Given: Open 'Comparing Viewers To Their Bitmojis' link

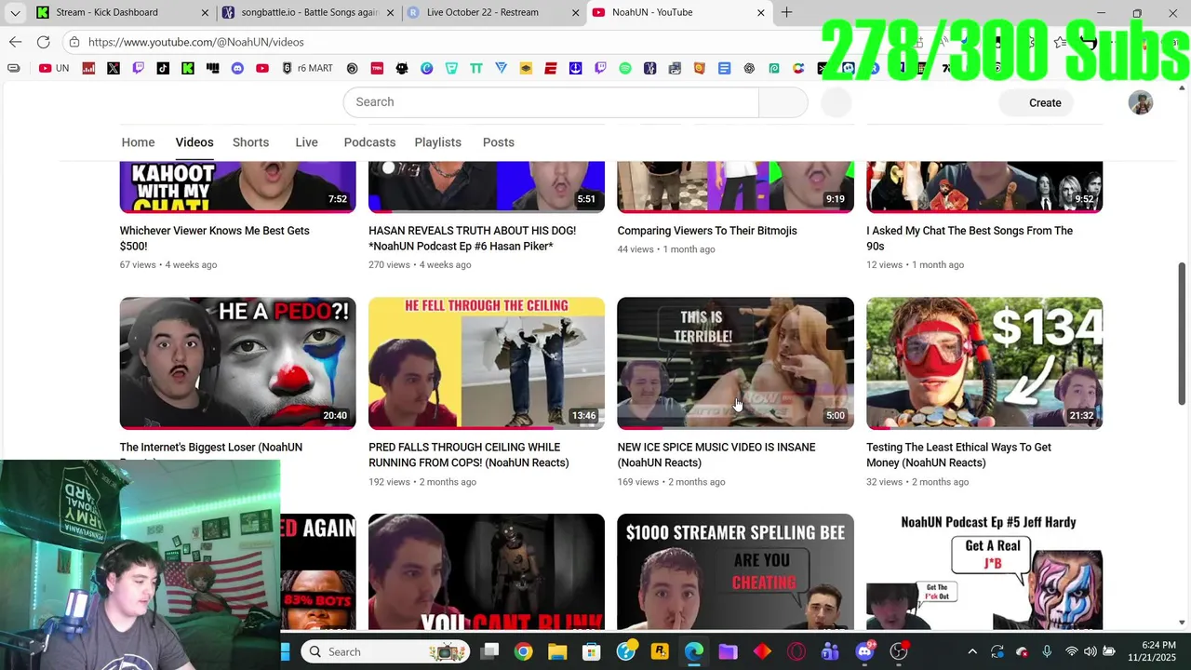Looking at the screenshot, I should pyautogui.click(x=707, y=231).
